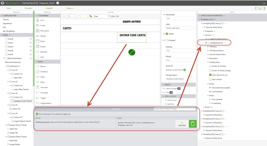Click JS icon next to Click event

171,93
